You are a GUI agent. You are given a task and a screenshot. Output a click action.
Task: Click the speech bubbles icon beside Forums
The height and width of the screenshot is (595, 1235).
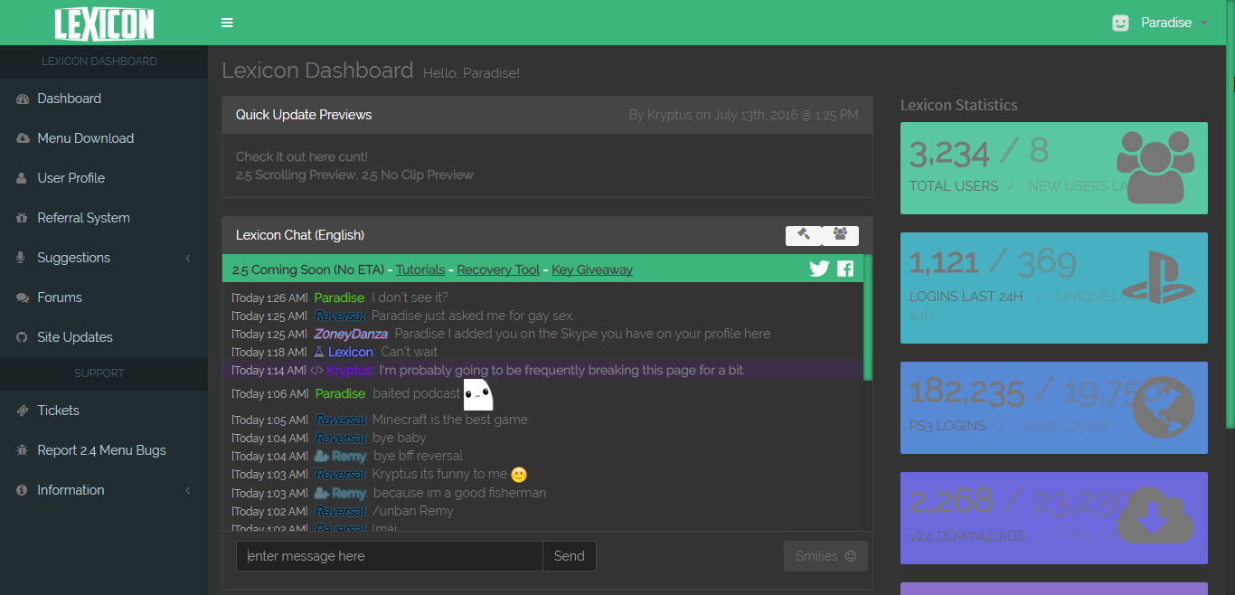pos(23,297)
